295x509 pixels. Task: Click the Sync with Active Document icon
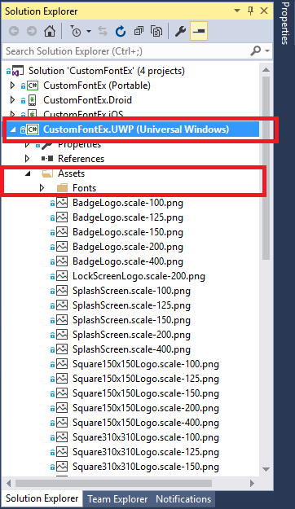coord(103,31)
